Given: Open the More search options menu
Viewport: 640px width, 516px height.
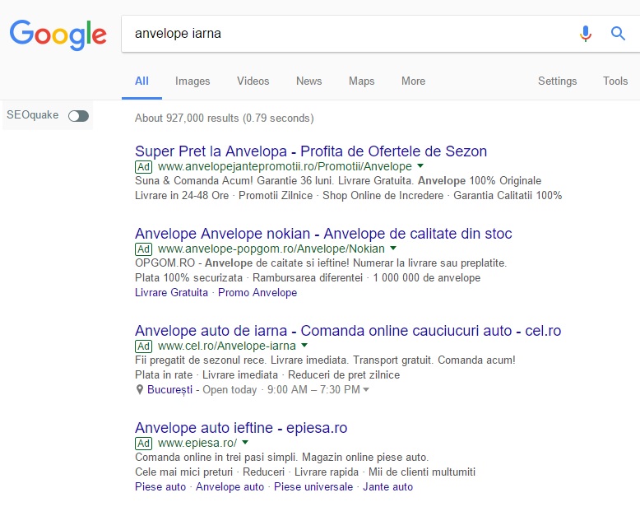Looking at the screenshot, I should coord(413,81).
